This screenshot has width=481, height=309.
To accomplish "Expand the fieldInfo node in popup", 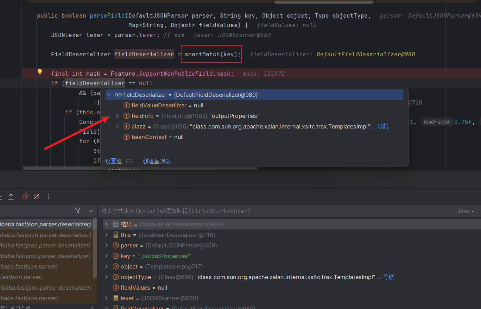I will click(x=118, y=116).
